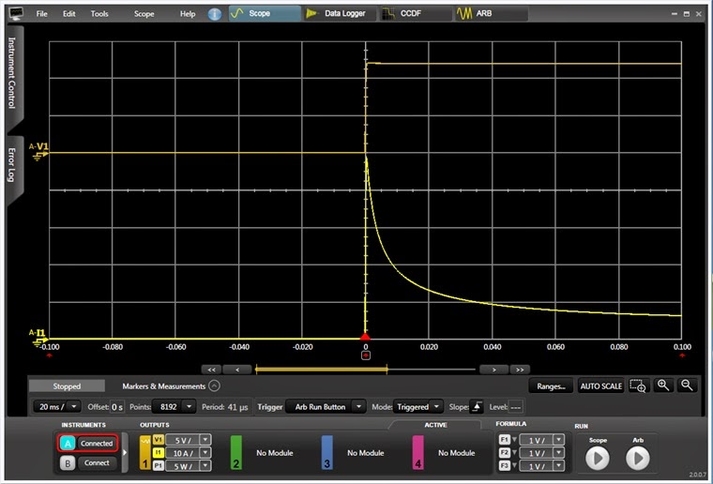The image size is (713, 484).
Task: Click the trigger Level field
Action: point(515,407)
